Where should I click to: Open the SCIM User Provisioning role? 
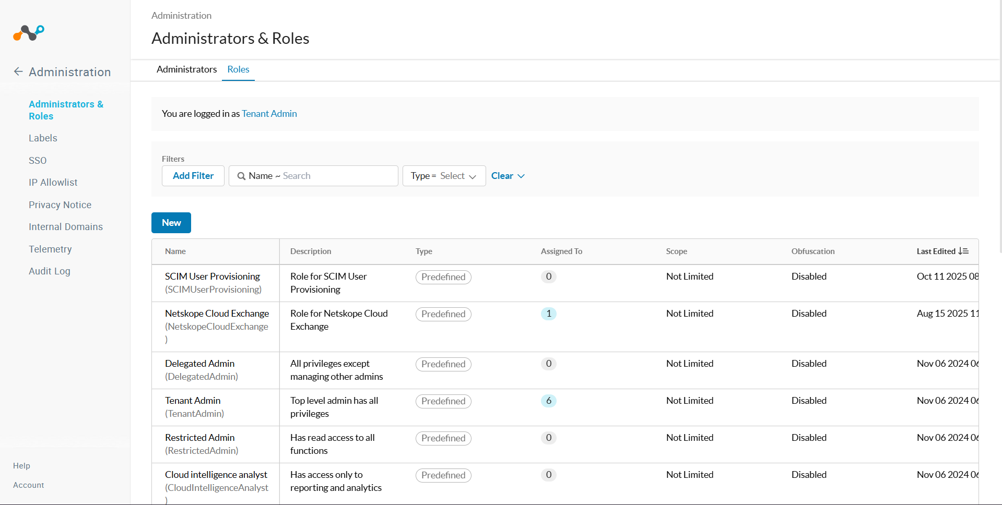tap(213, 276)
